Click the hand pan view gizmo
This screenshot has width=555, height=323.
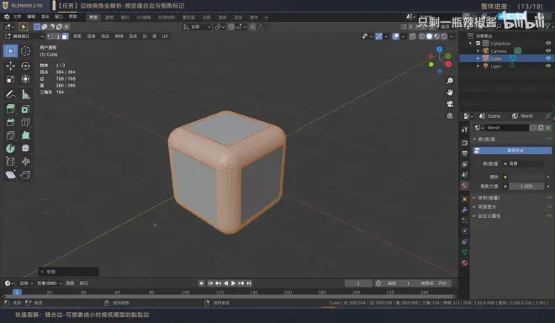tap(450, 93)
